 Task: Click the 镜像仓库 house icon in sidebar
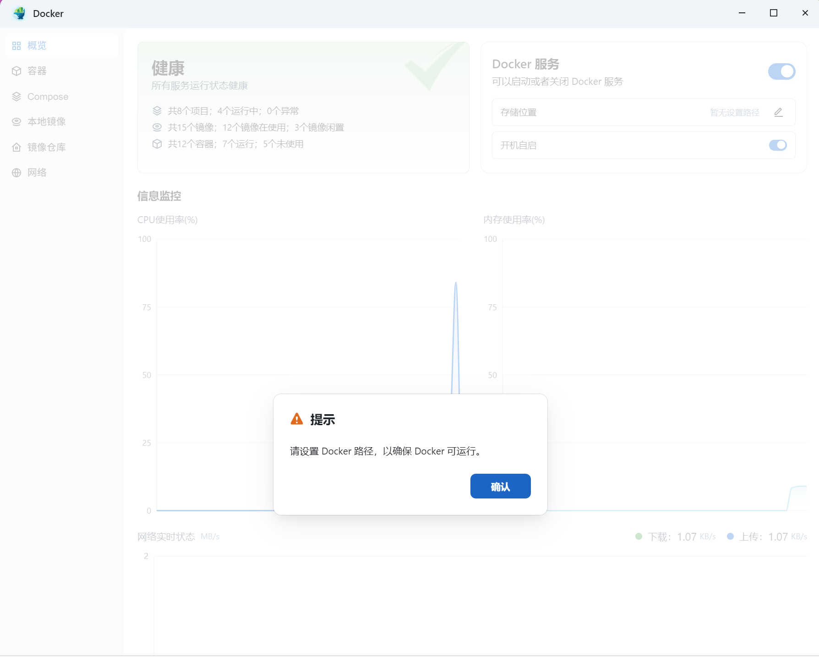(x=16, y=147)
